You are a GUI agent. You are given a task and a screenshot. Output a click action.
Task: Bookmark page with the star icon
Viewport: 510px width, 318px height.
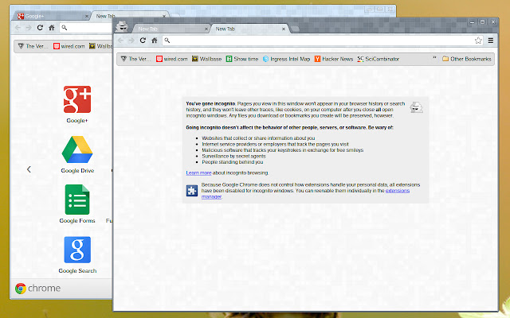point(478,41)
